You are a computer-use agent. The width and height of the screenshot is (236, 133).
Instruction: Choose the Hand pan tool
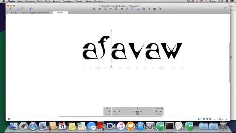(143, 9)
